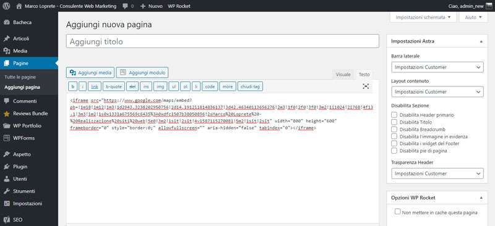
Task: Open the comments bubble icon in admin bar
Action: (x=126, y=6)
